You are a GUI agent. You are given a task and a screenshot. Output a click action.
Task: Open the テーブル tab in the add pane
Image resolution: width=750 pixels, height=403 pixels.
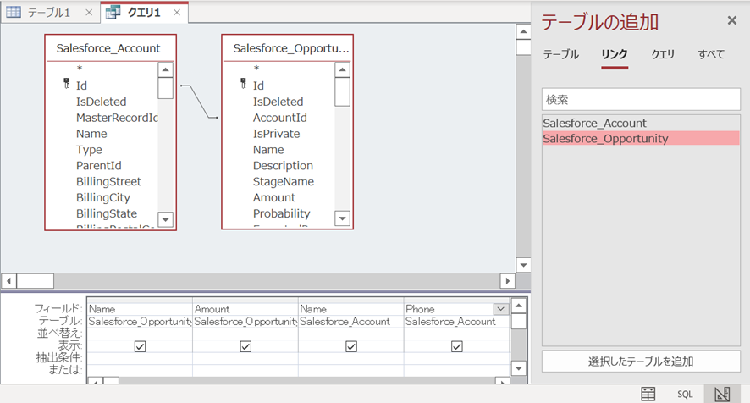click(560, 54)
